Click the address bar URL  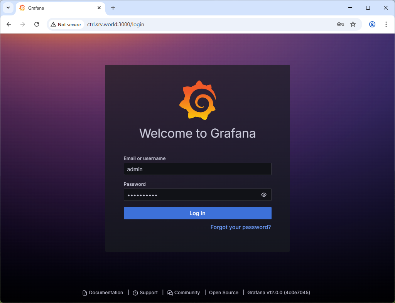click(116, 24)
